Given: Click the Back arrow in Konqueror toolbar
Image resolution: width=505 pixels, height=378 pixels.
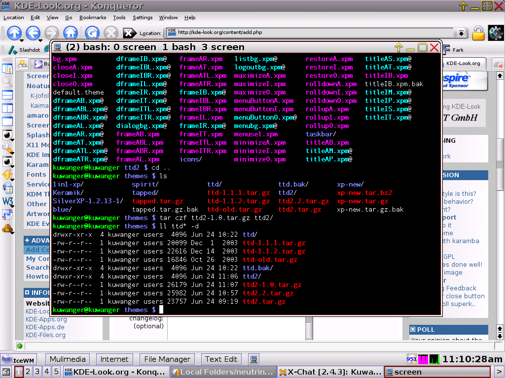Looking at the screenshot, I should coord(33,32).
